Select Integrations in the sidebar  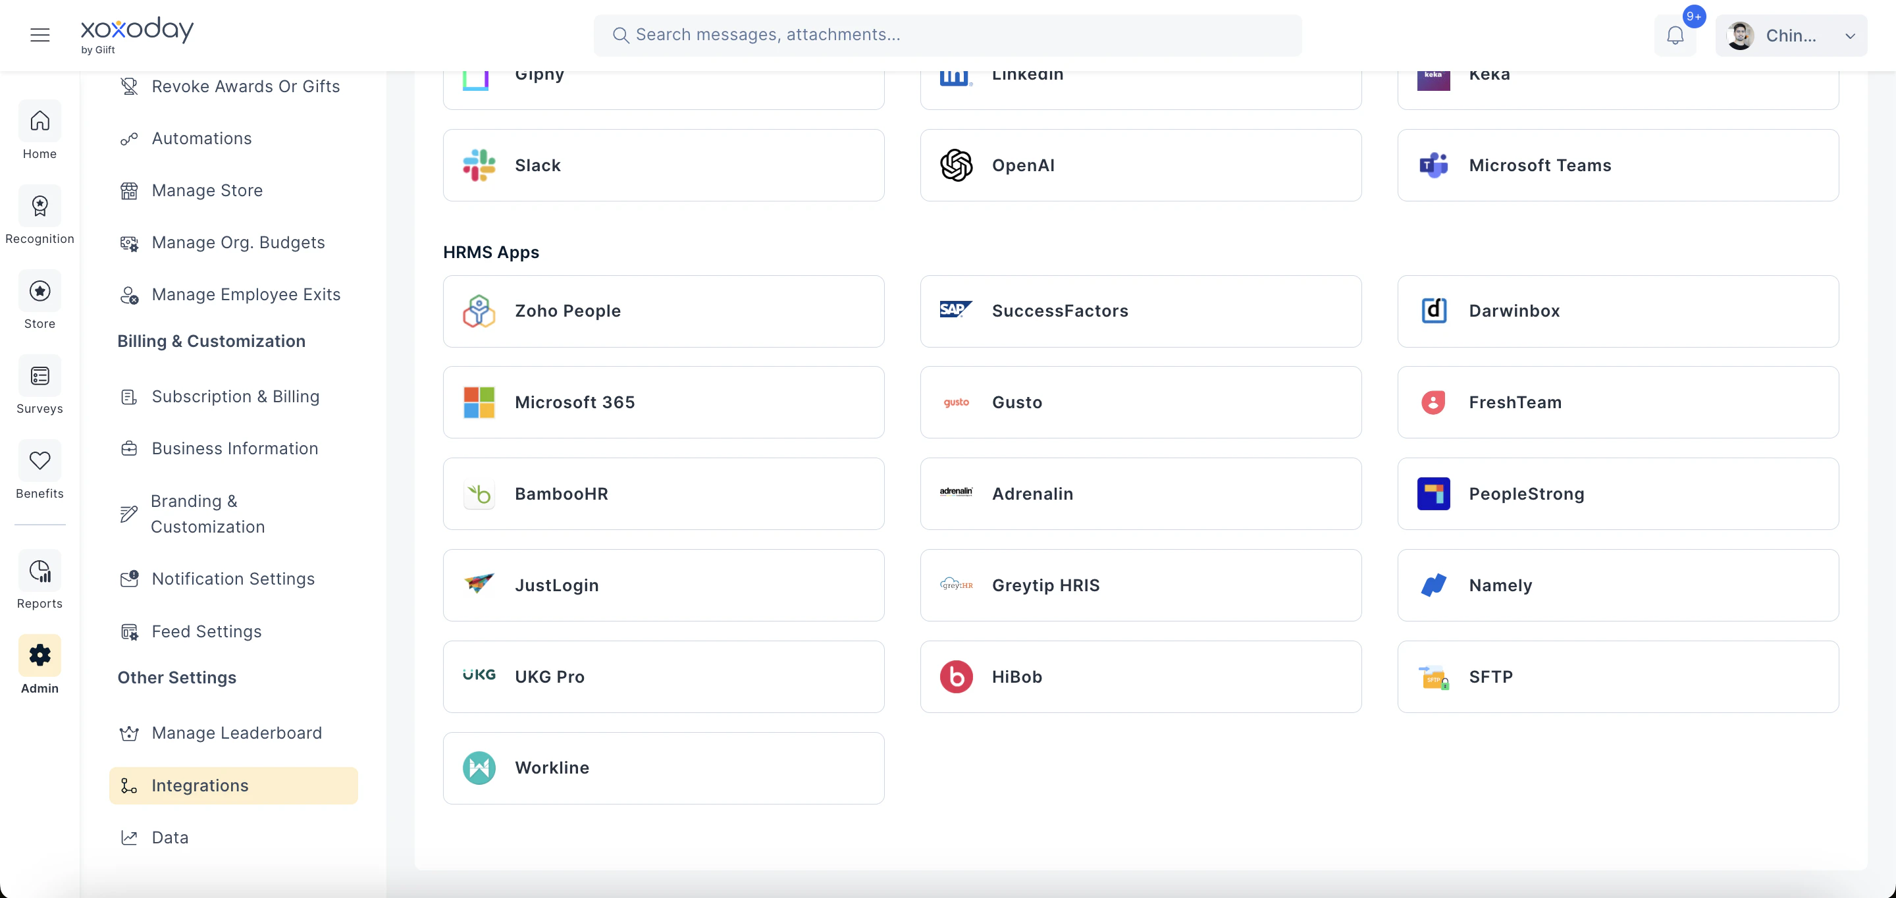coord(233,785)
